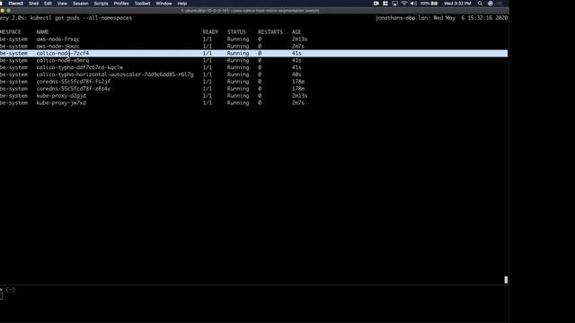This screenshot has width=575, height=323.
Task: Select the calico-typha-horizontal-autoscaler pod name
Action: point(115,74)
